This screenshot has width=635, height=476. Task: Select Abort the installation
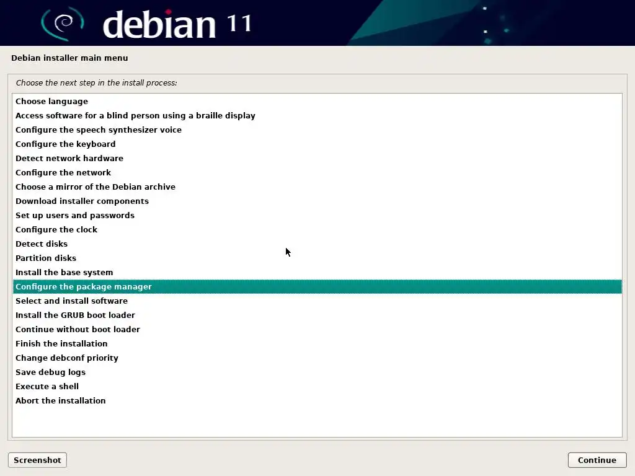point(317,400)
